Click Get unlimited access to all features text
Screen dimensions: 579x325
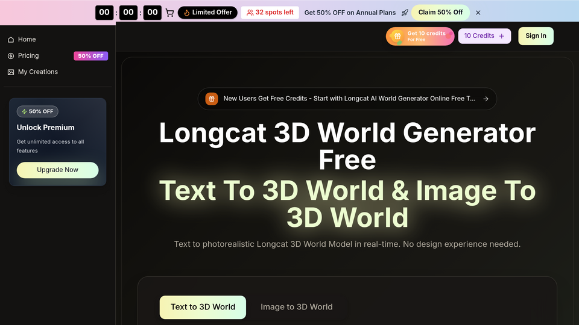point(50,146)
